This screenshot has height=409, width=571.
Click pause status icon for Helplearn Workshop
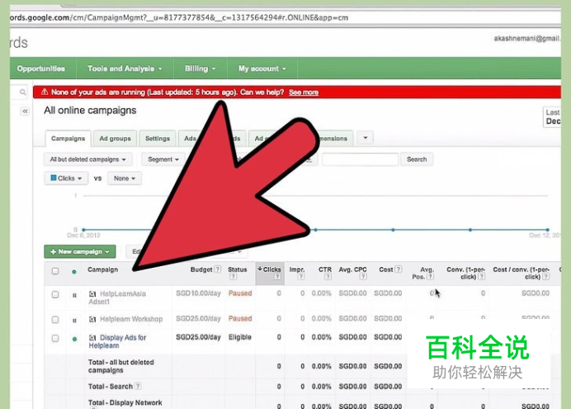click(x=74, y=321)
